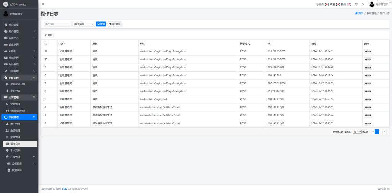The height and width of the screenshot is (193, 392).
Task: Open the 操作用户 filter dropdown
Action: pyautogui.click(x=83, y=24)
